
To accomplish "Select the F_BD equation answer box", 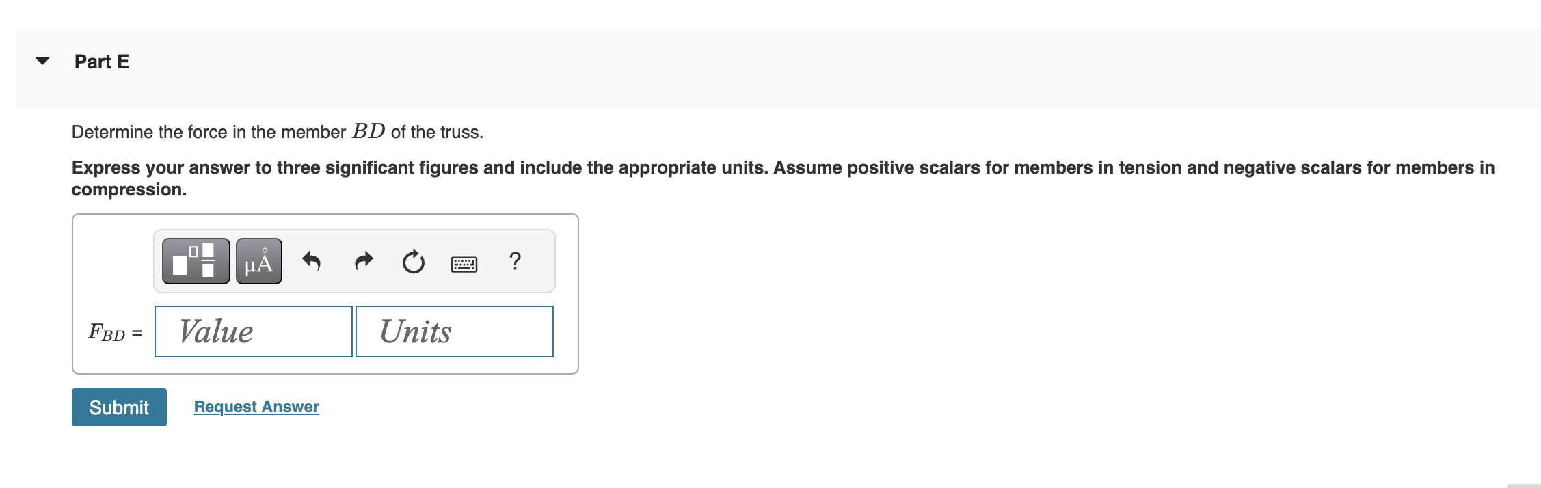I will tap(325, 293).
